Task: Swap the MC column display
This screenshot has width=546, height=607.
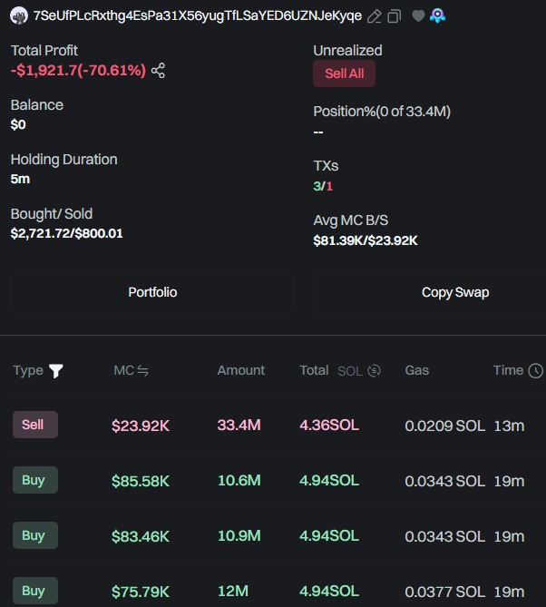Action: coord(142,370)
